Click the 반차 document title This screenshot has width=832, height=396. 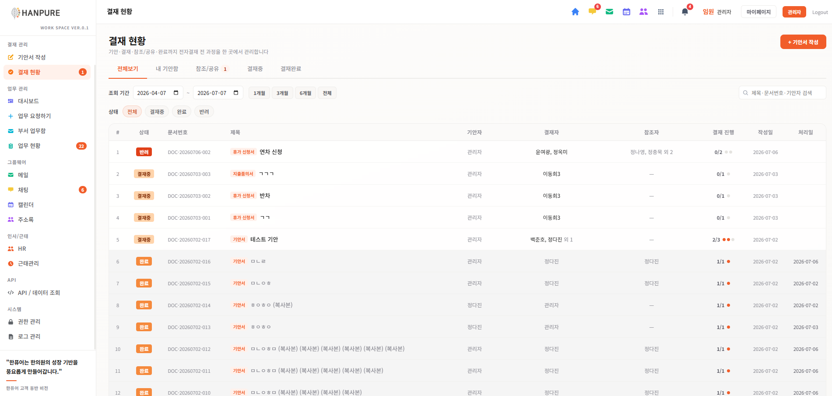265,196
